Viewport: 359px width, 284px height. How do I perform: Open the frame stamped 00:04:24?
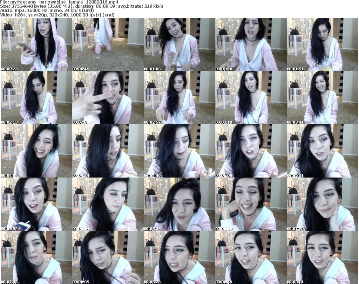click(108, 151)
